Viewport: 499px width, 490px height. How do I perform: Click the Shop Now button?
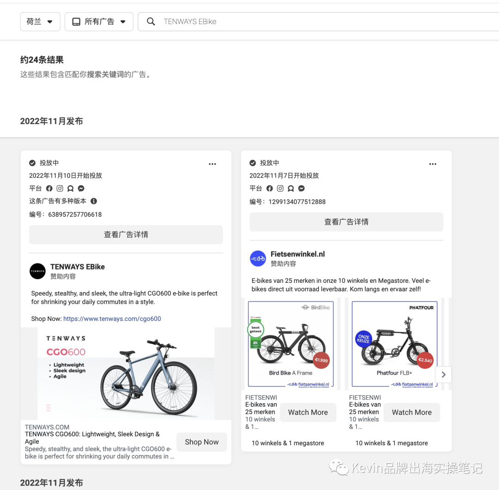202,442
